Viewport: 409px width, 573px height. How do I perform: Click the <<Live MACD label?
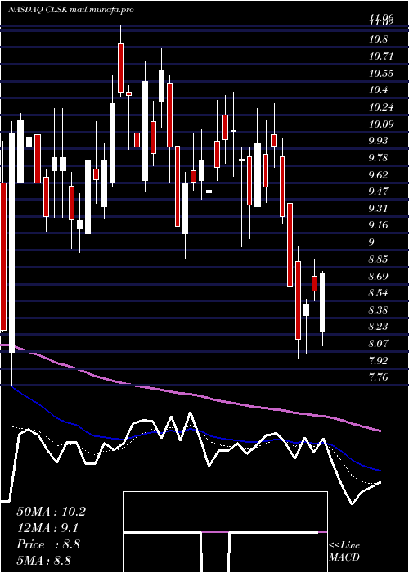344,552
